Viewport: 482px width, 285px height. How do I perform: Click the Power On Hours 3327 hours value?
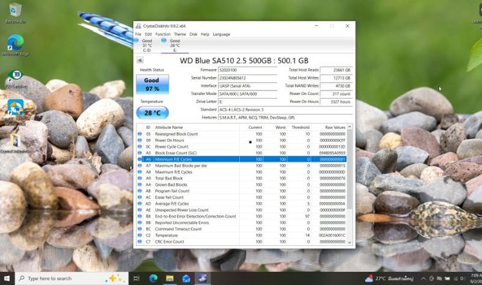(336, 101)
